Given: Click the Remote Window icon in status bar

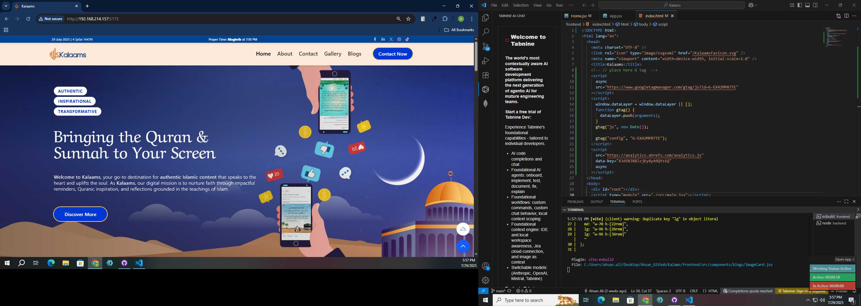Looking at the screenshot, I should [483, 291].
